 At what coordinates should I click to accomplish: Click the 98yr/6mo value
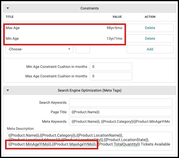pyautogui.click(x=114, y=28)
